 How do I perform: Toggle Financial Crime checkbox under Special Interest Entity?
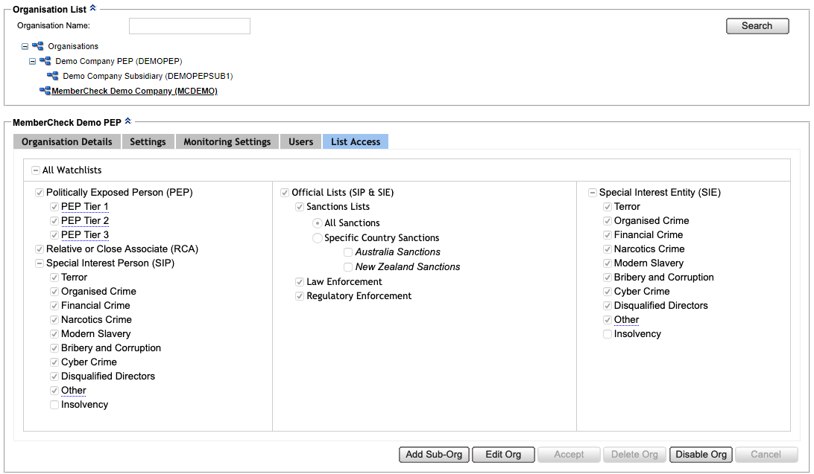pos(607,235)
